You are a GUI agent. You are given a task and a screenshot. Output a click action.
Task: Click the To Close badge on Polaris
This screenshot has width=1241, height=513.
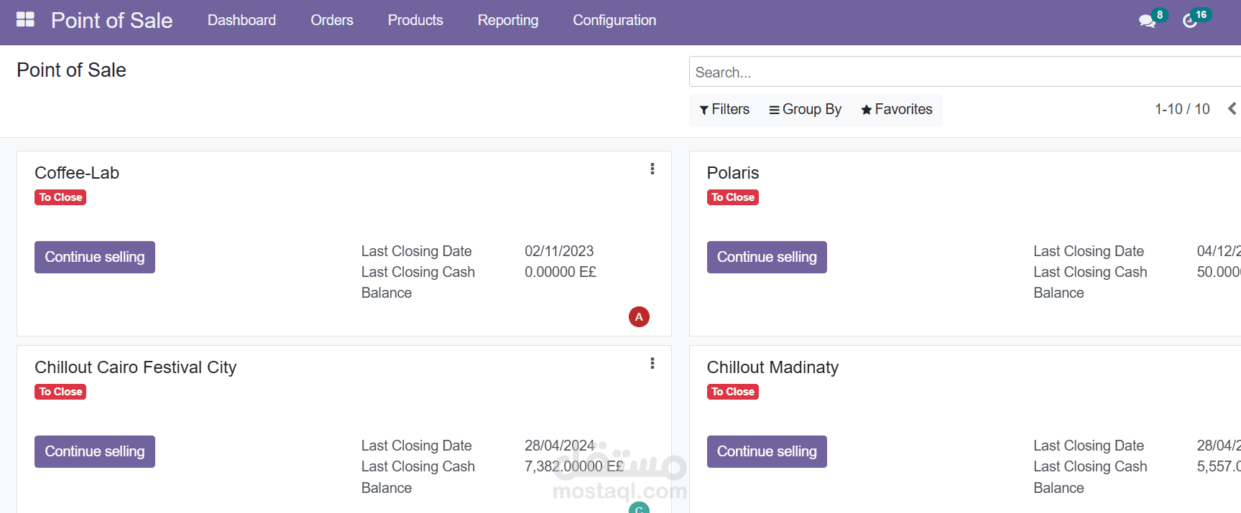733,197
